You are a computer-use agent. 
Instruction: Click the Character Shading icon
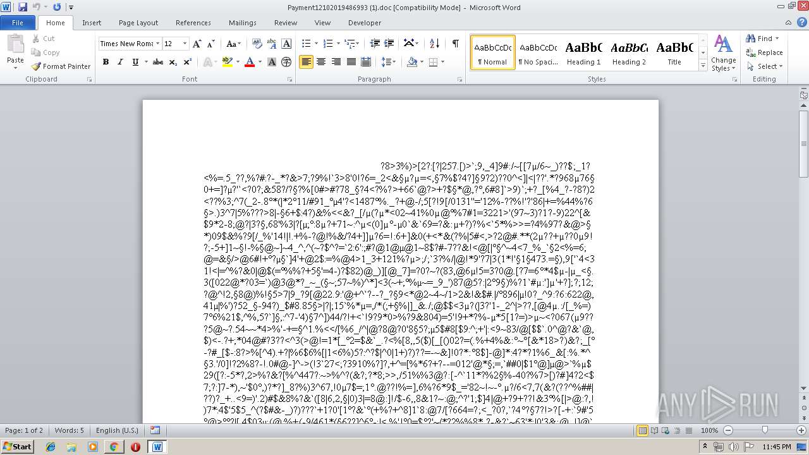click(272, 62)
